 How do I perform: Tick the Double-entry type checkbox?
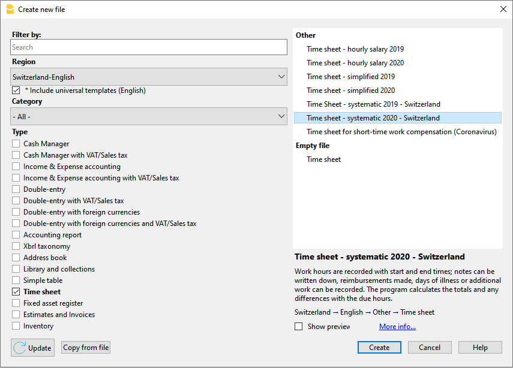click(x=16, y=189)
